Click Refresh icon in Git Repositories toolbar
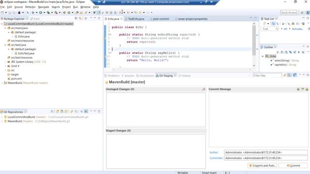This screenshot has height=174, width=310. coord(72,112)
